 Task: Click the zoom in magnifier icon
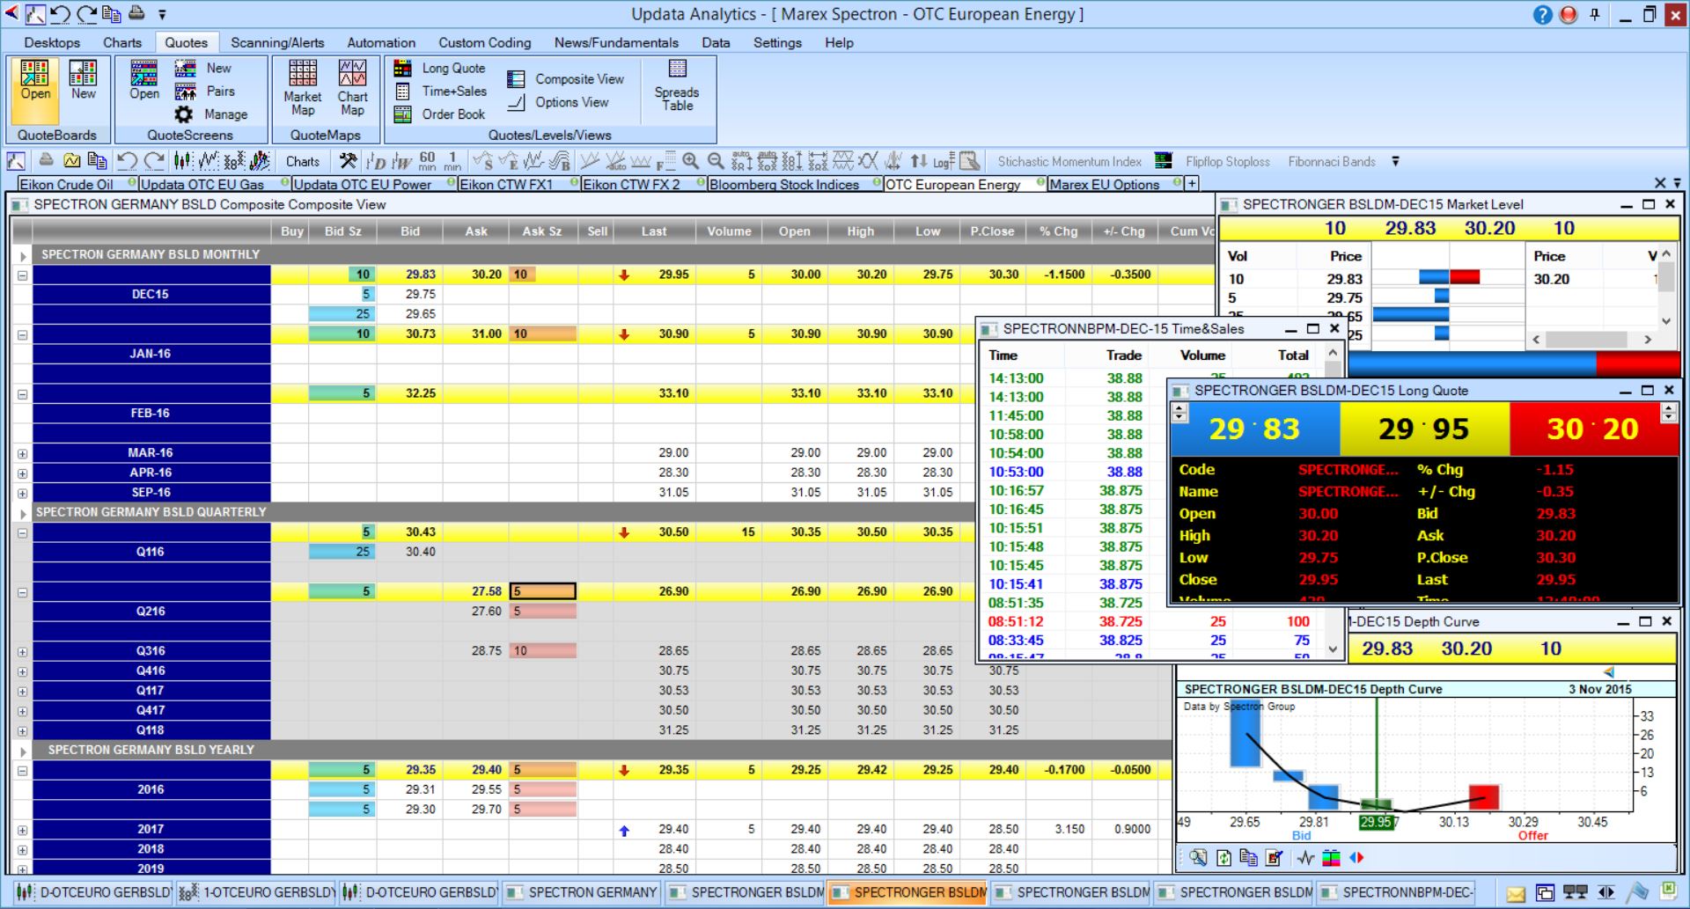point(691,161)
